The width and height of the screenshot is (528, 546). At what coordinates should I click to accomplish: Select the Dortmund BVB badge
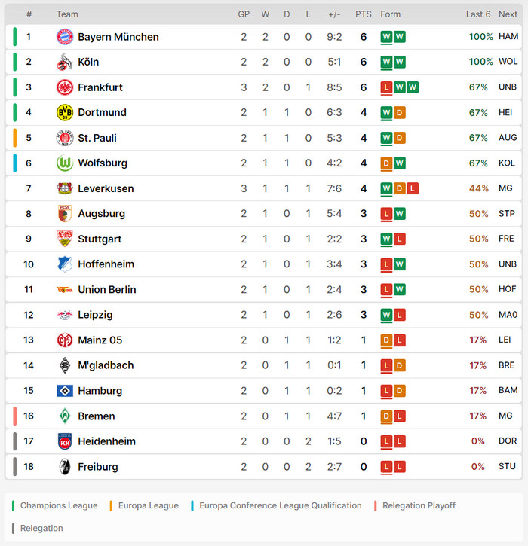(x=65, y=112)
